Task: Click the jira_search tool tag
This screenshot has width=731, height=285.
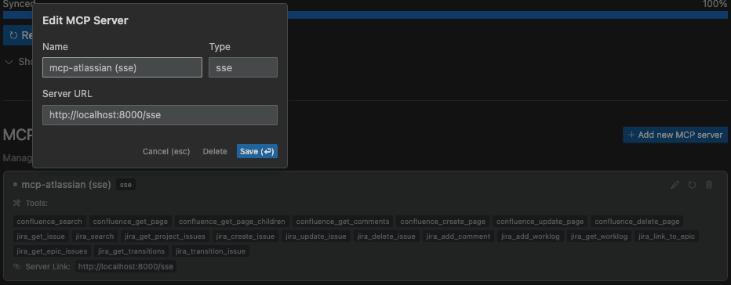Action: tap(95, 236)
